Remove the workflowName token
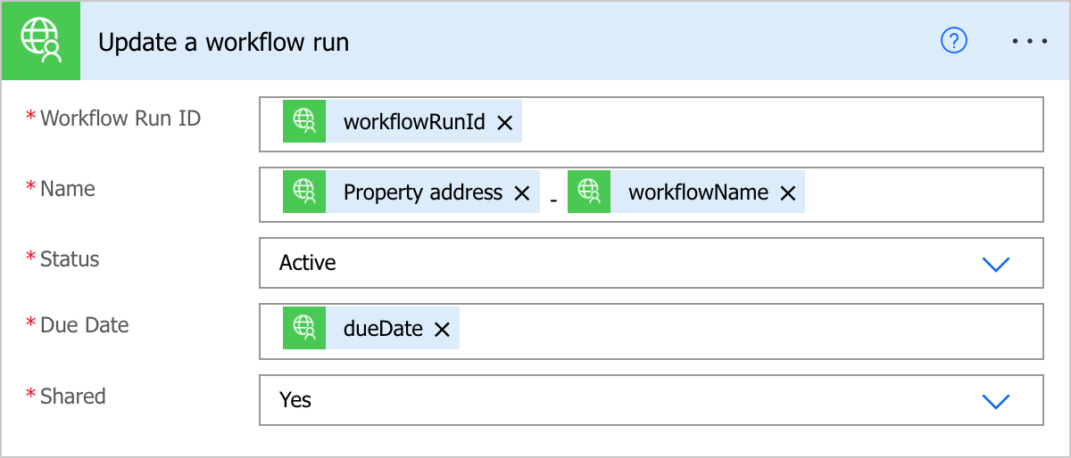 [788, 192]
